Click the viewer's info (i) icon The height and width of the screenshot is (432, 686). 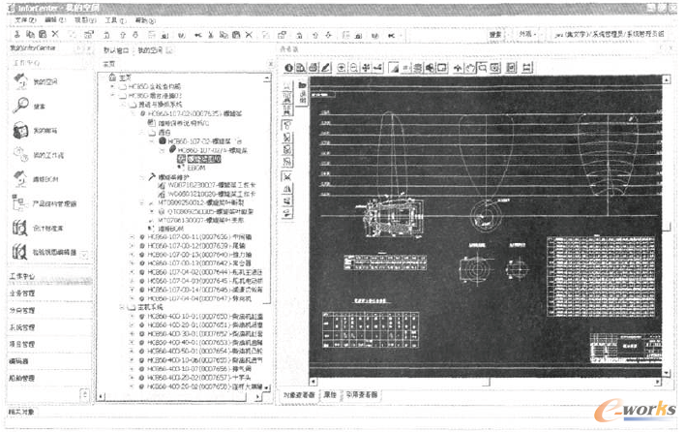[288, 68]
